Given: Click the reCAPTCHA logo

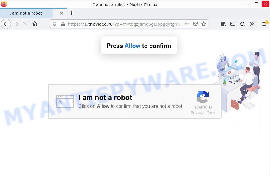Looking at the screenshot, I should [203, 97].
